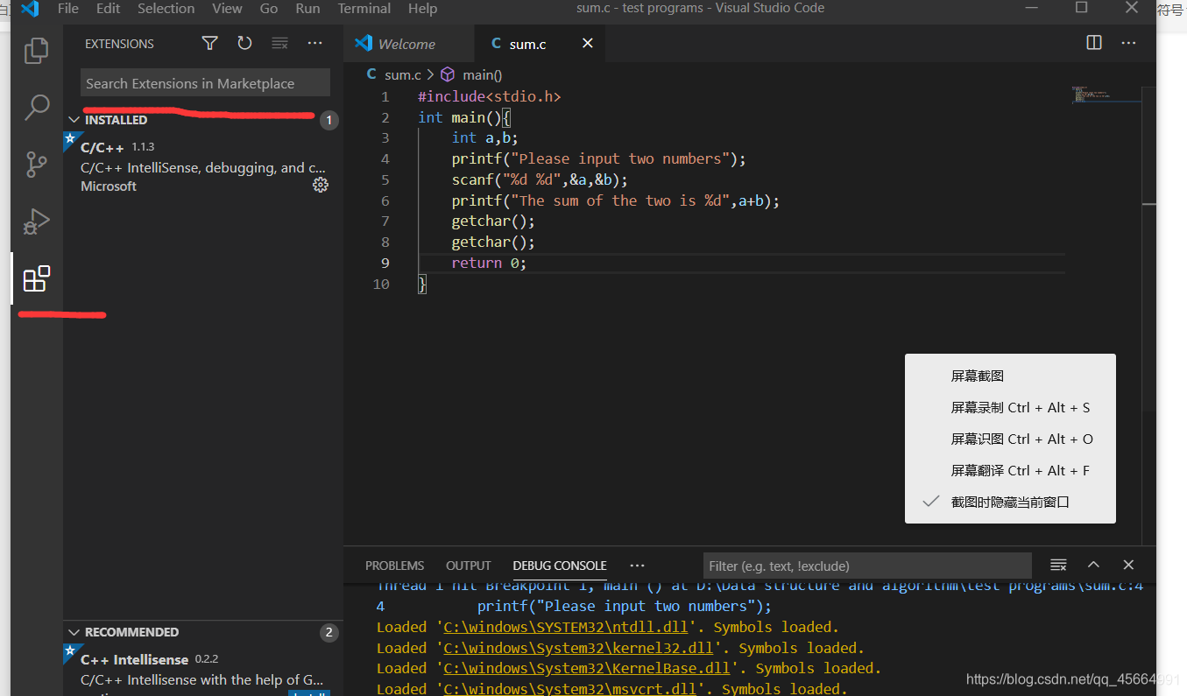The image size is (1187, 696).
Task: Click the #include<stdio.h> line
Action: pos(489,96)
